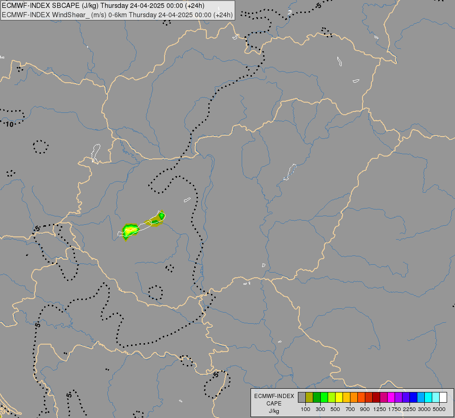
Task: Click the 700 legend value
Action: coord(350,409)
